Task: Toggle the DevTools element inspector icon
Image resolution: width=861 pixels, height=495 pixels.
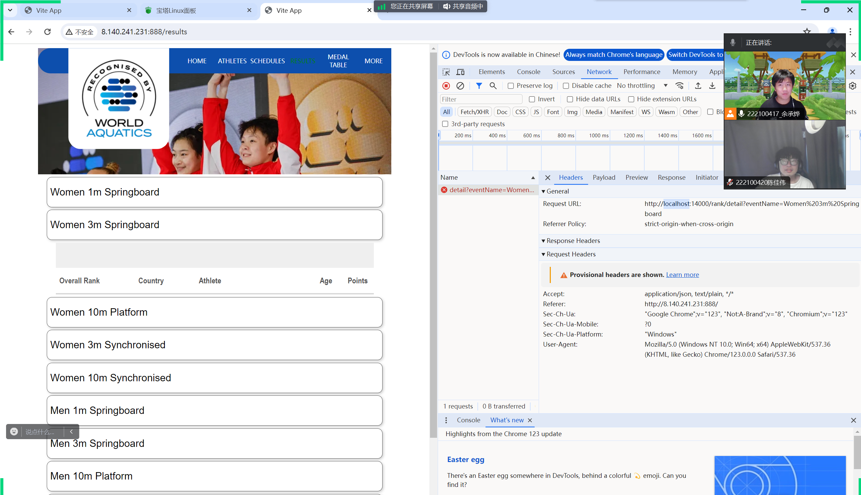Action: pos(446,72)
